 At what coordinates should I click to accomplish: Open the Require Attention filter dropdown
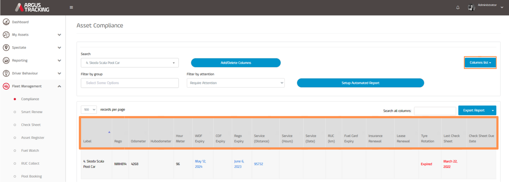coord(236,83)
